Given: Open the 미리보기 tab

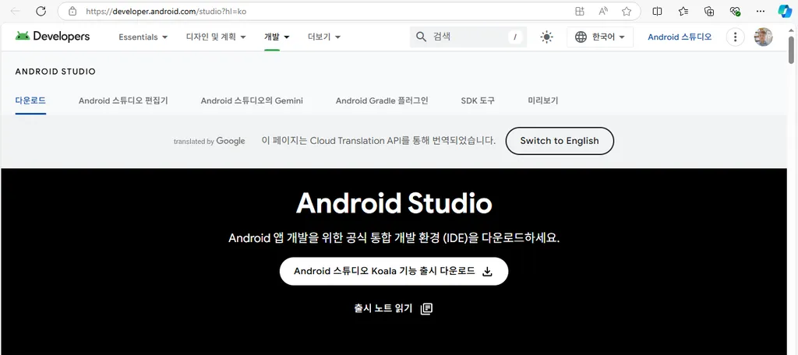Looking at the screenshot, I should tap(543, 100).
